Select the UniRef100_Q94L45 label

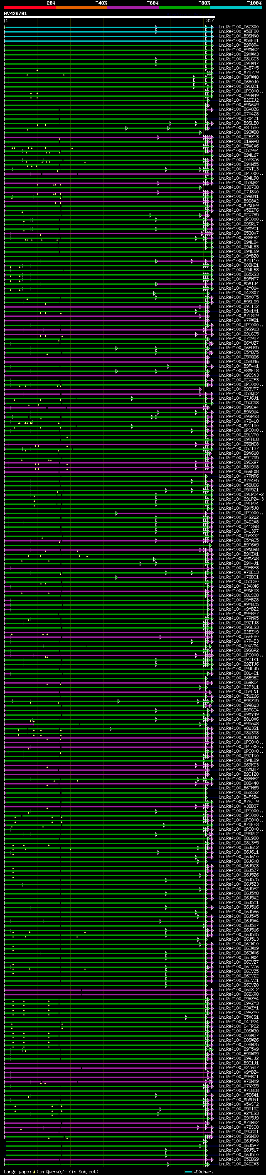pos(238,669)
